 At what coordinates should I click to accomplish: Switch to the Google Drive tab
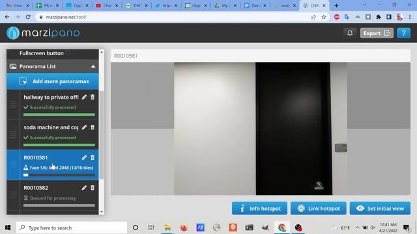(225, 6)
